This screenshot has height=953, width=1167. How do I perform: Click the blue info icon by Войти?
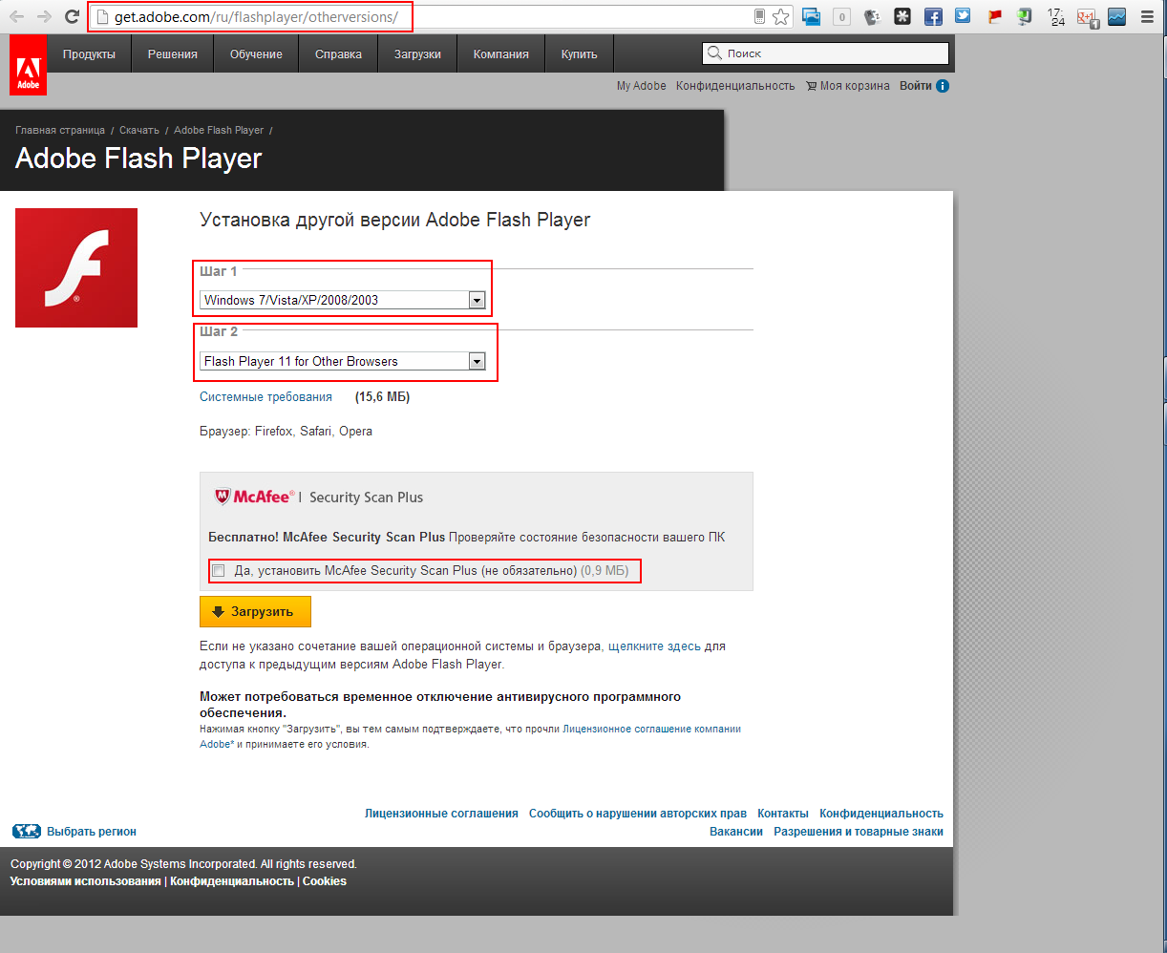point(943,86)
